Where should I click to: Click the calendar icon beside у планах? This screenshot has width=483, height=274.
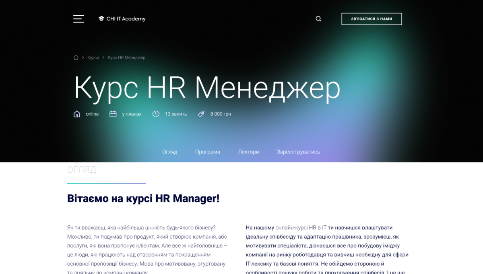tap(113, 114)
